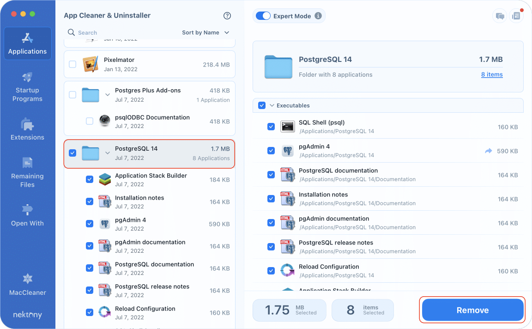Click pgAdmin 4 elephant icon in left list
The height and width of the screenshot is (329, 532).
[105, 224]
